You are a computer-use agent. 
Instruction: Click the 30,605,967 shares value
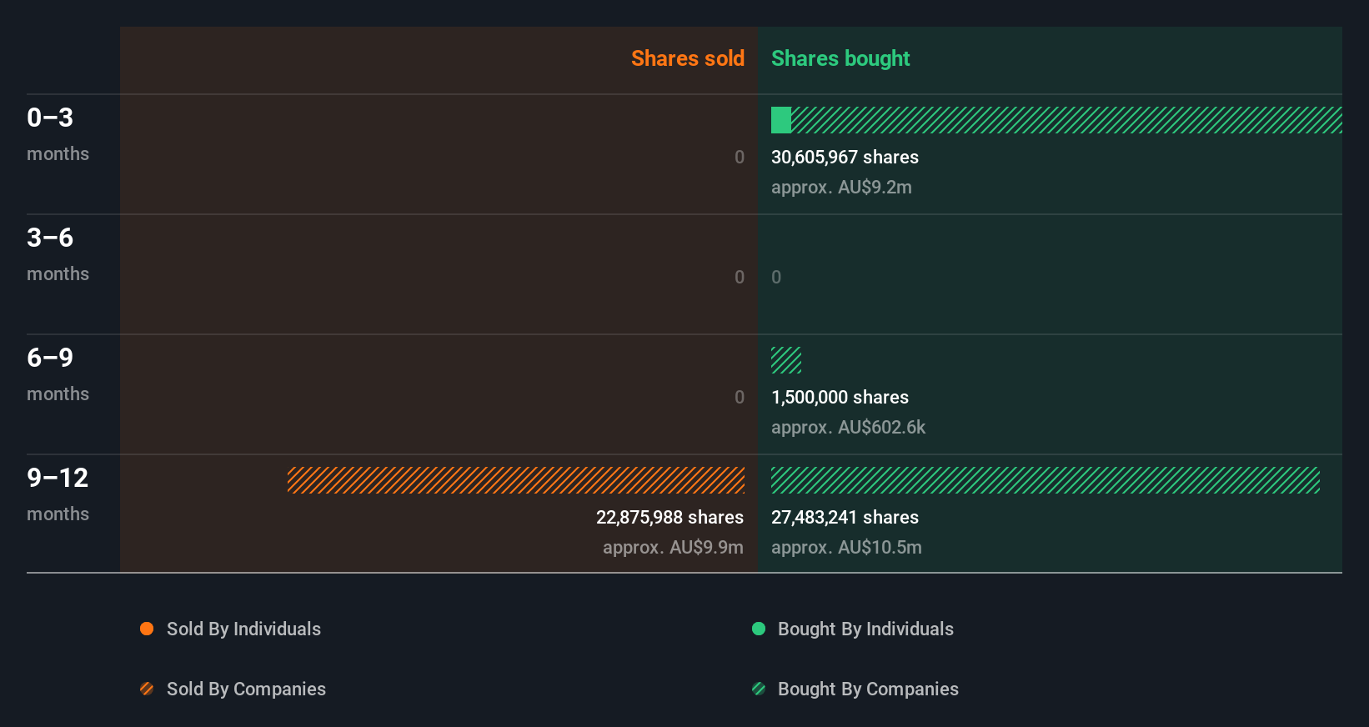coord(845,157)
